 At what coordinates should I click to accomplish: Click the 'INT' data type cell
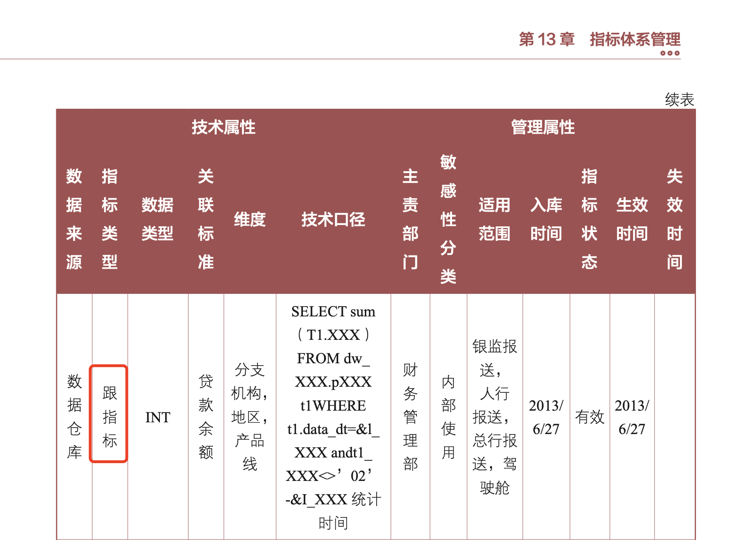[x=158, y=417]
